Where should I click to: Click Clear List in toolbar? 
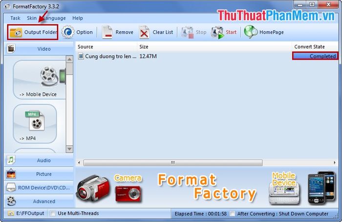[156, 32]
